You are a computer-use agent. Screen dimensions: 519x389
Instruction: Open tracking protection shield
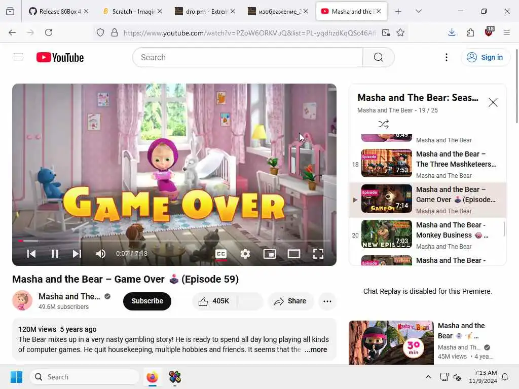100,32
